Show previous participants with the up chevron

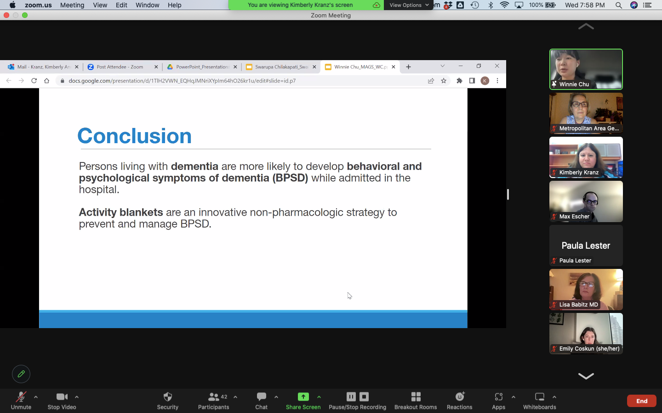pos(586,27)
